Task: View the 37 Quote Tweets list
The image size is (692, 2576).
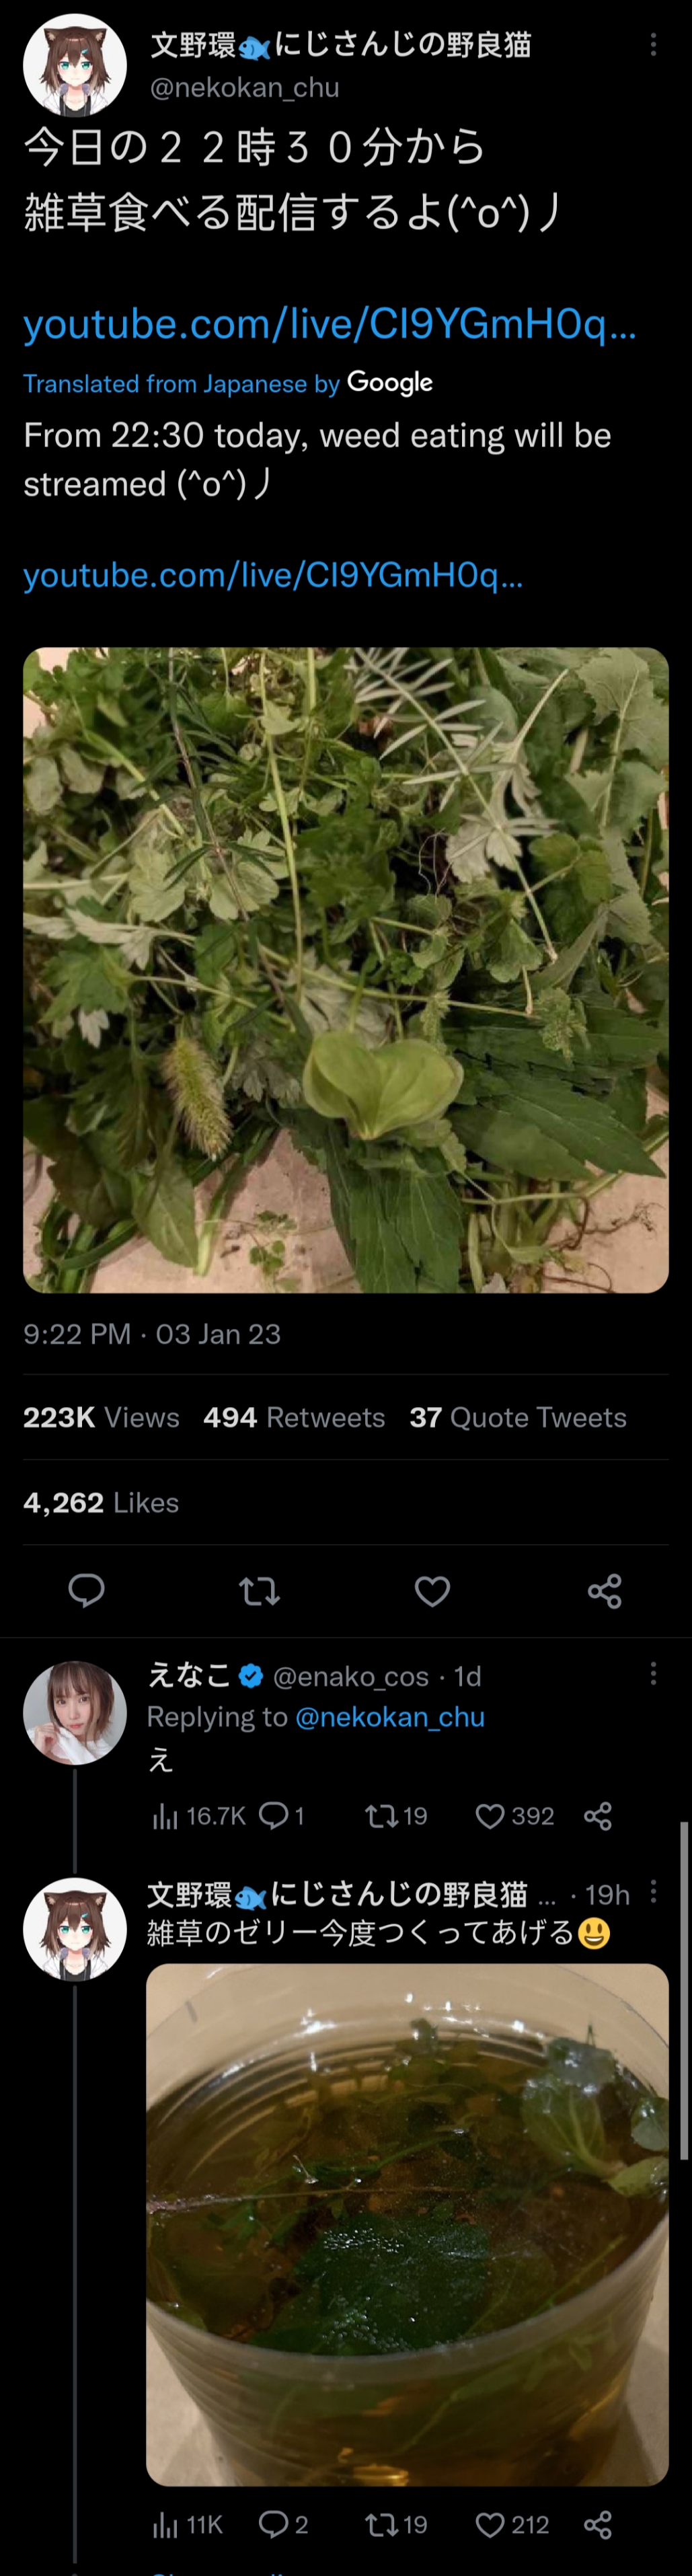Action: [x=517, y=1417]
